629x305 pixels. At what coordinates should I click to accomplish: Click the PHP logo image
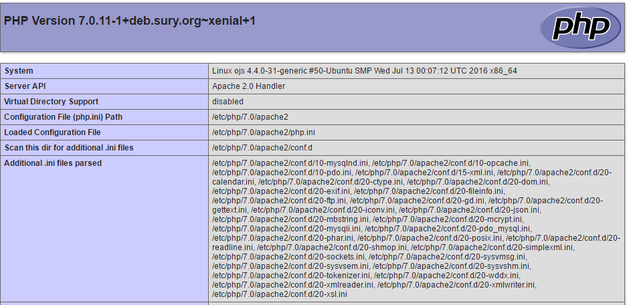tap(580, 27)
